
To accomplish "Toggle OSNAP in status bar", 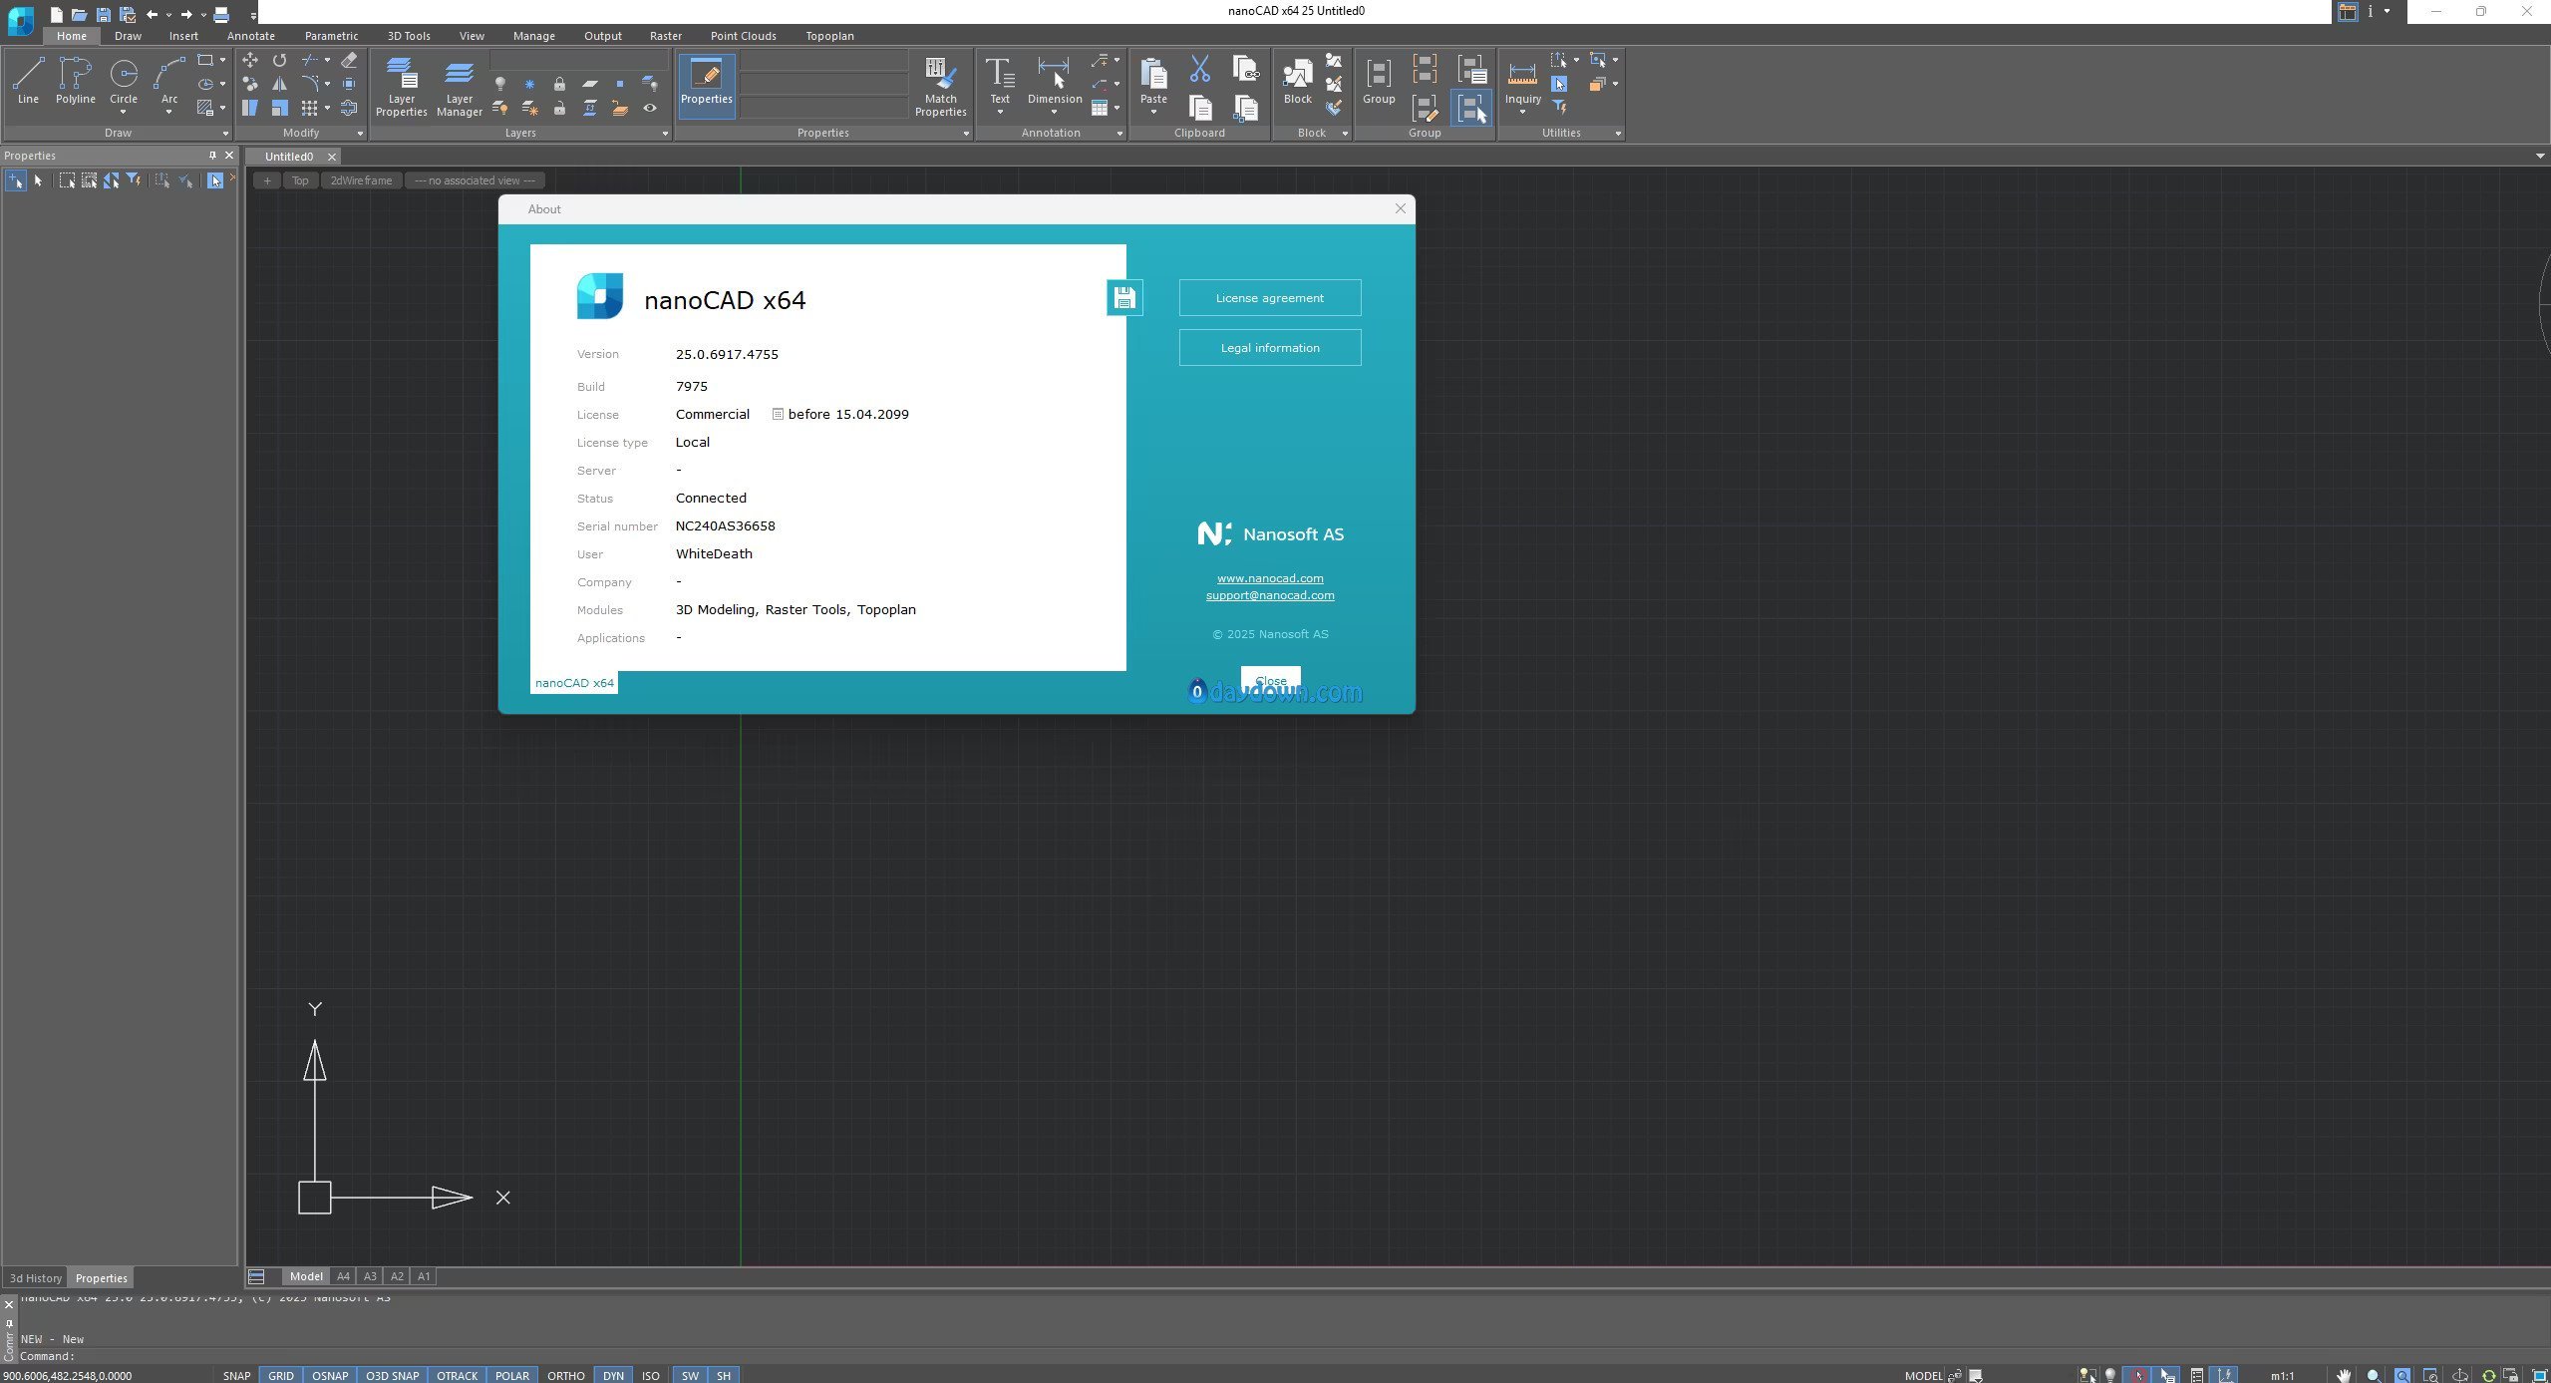I will pyautogui.click(x=330, y=1375).
